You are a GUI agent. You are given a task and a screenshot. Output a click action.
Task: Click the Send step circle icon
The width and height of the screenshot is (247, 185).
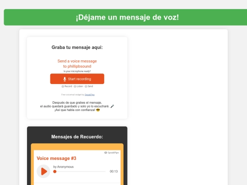(x=86, y=86)
